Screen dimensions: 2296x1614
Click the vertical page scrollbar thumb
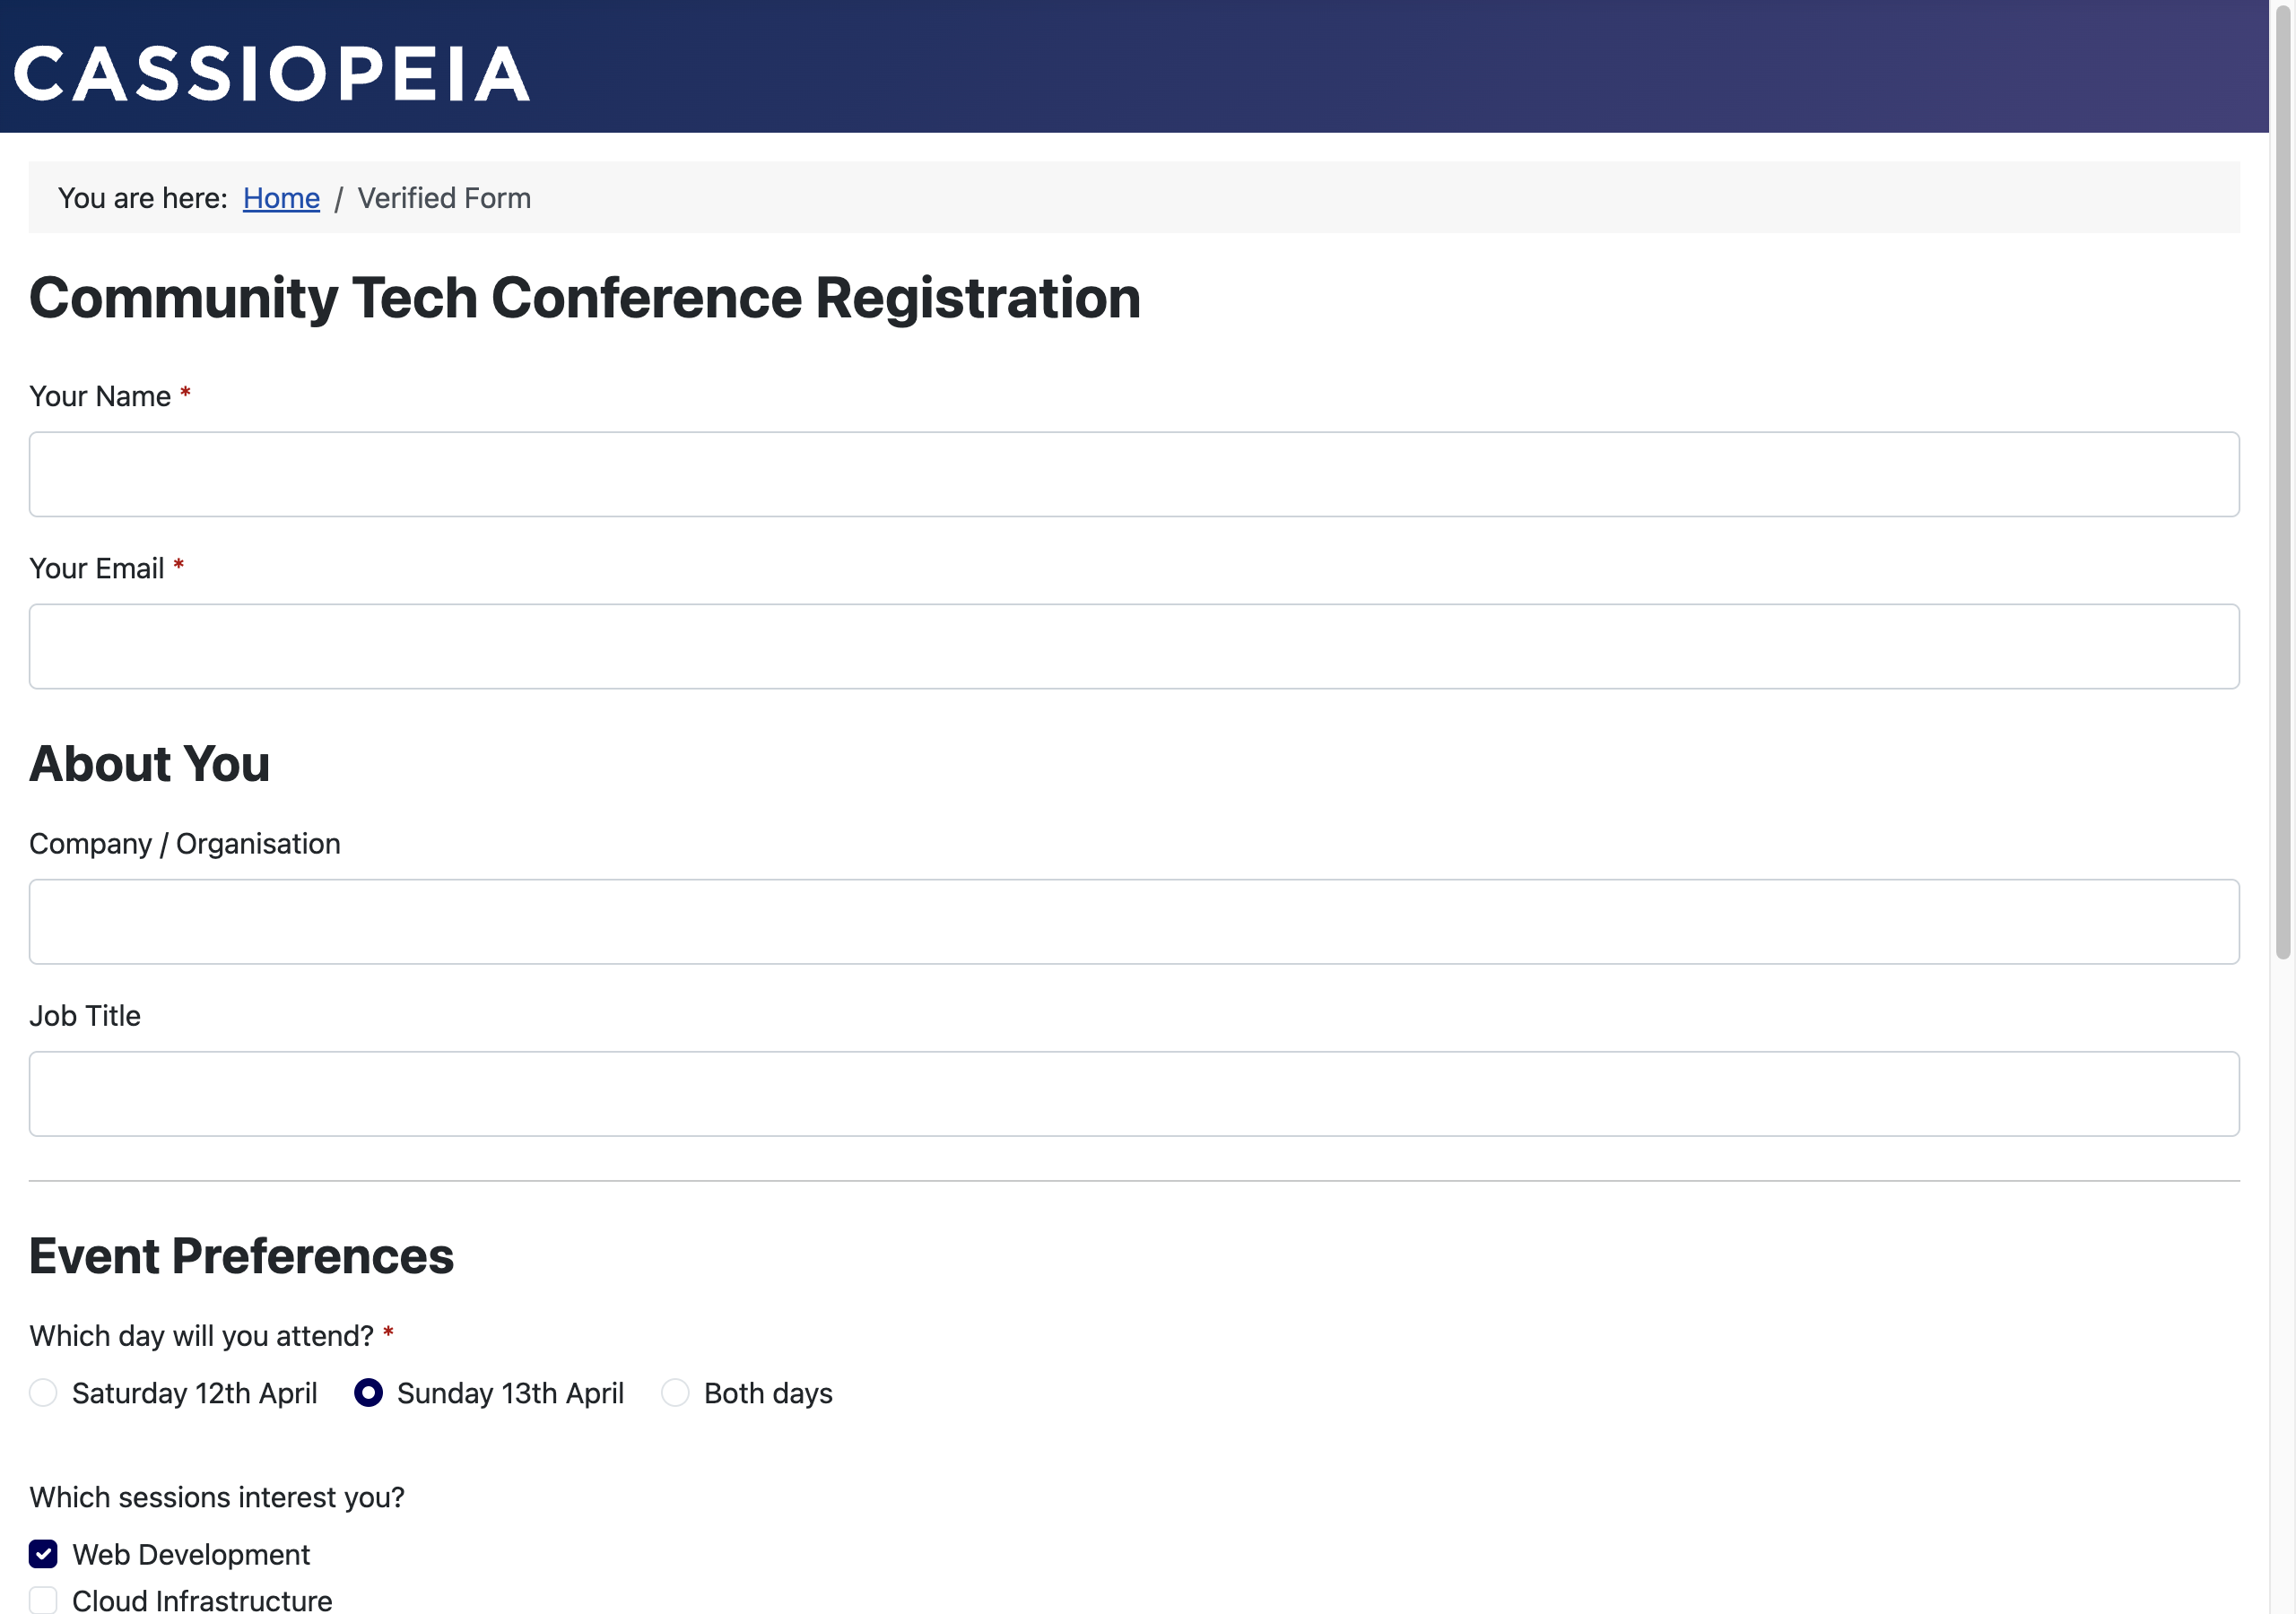[x=2282, y=480]
